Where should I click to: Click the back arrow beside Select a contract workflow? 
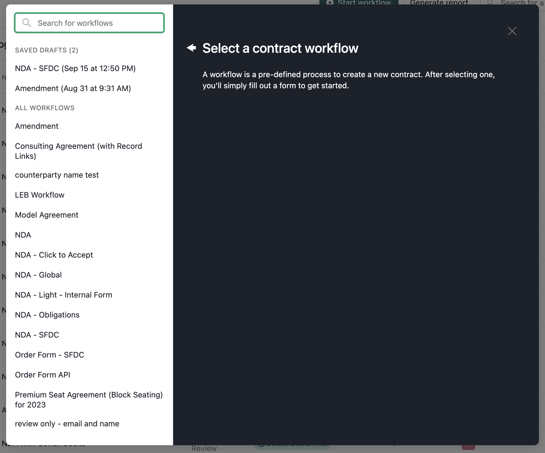(x=191, y=48)
